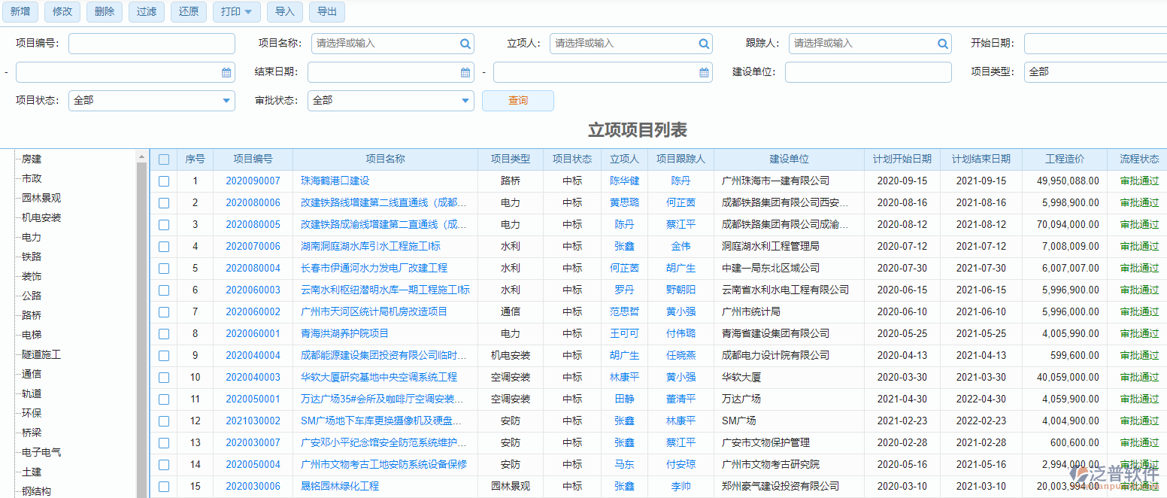This screenshot has width=1167, height=498.
Task: Click the 过滤 (filter) toolbar icon
Action: pyautogui.click(x=146, y=11)
